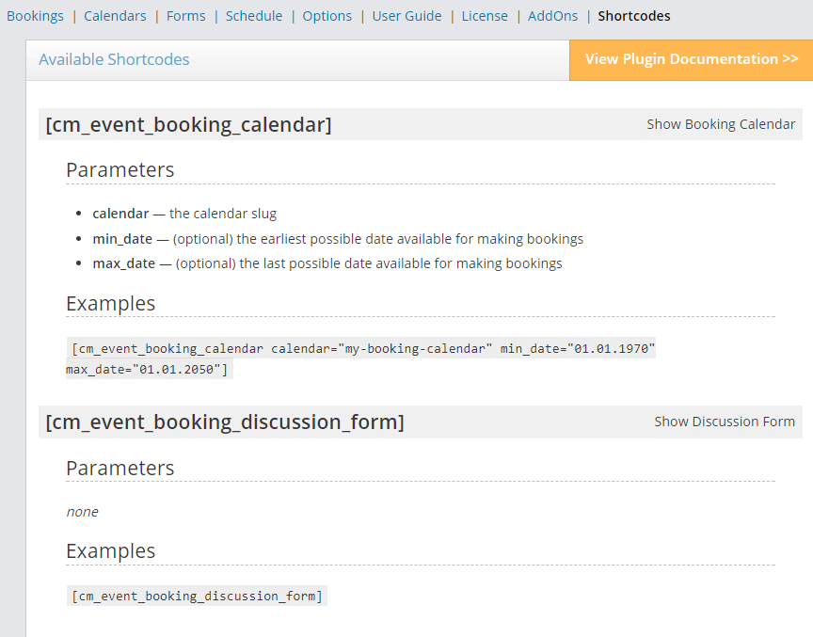
Task: Click the Show Discussion Form label
Action: coord(724,422)
